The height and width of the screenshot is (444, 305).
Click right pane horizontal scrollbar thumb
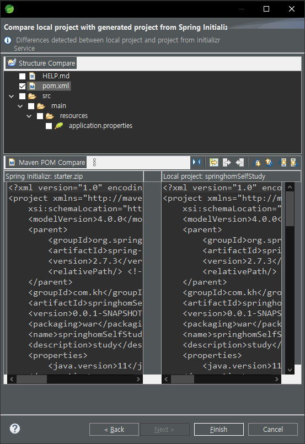point(183,379)
